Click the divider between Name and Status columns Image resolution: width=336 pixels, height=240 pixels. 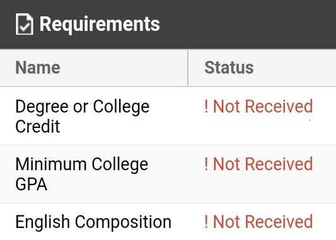pyautogui.click(x=188, y=68)
